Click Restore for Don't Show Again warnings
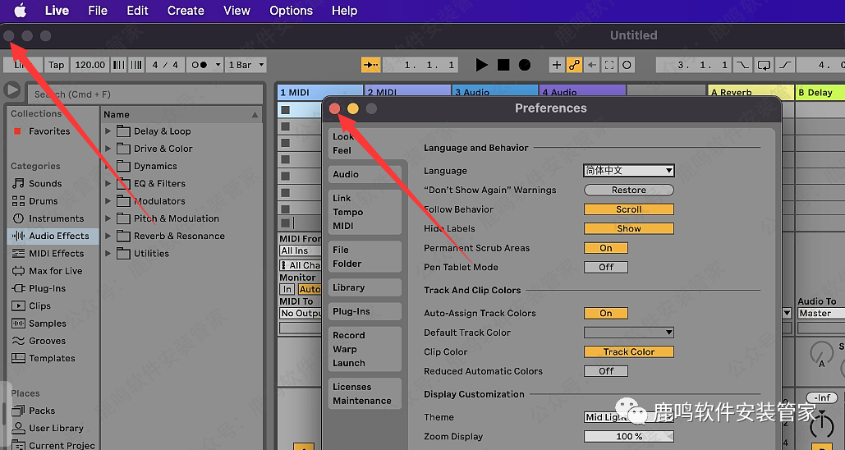This screenshot has height=450, width=845. (x=629, y=190)
